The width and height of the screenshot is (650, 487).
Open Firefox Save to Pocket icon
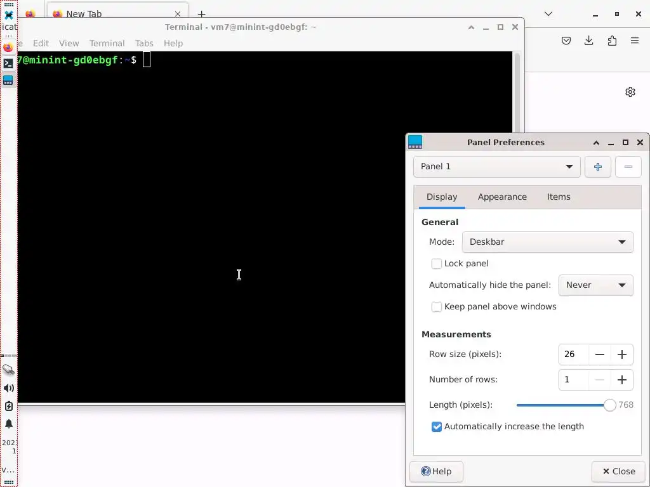pos(566,41)
